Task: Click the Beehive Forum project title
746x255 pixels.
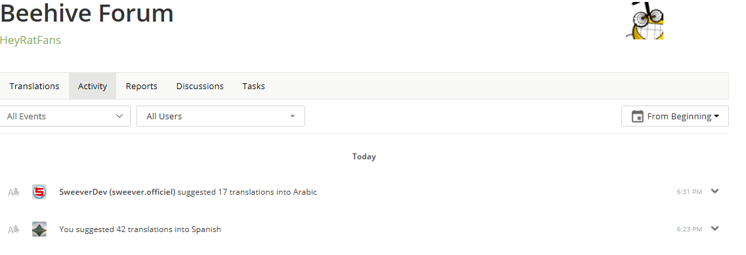Action: (87, 13)
